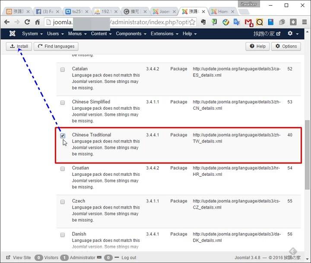Click the Administrator count badge
The height and width of the screenshot is (263, 311).
click(64, 257)
